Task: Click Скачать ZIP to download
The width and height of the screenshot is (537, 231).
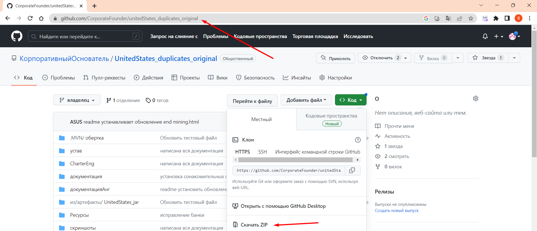Action: 254,225
